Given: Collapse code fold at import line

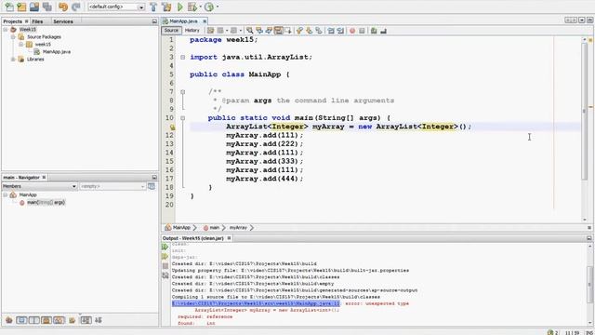Looking at the screenshot, I should [x=183, y=58].
